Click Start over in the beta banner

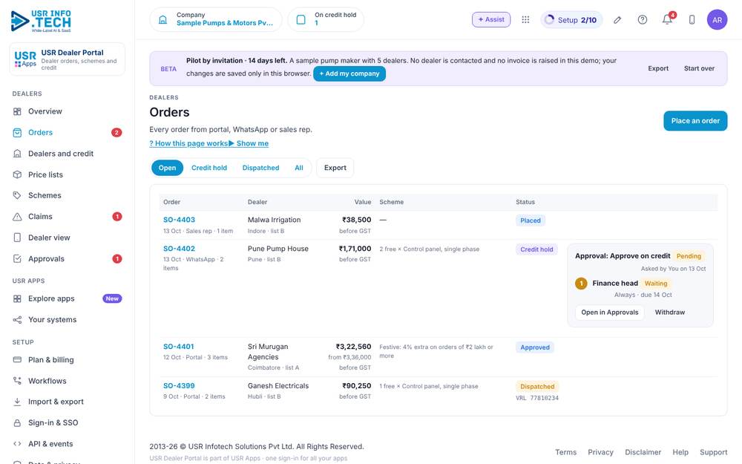tap(699, 68)
